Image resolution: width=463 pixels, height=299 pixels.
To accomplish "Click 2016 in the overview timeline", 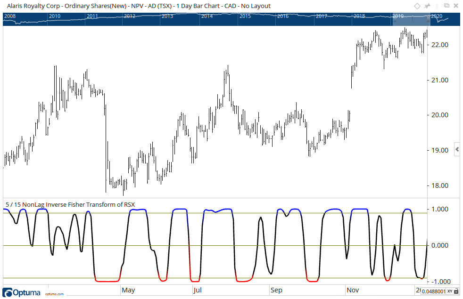I will (283, 16).
